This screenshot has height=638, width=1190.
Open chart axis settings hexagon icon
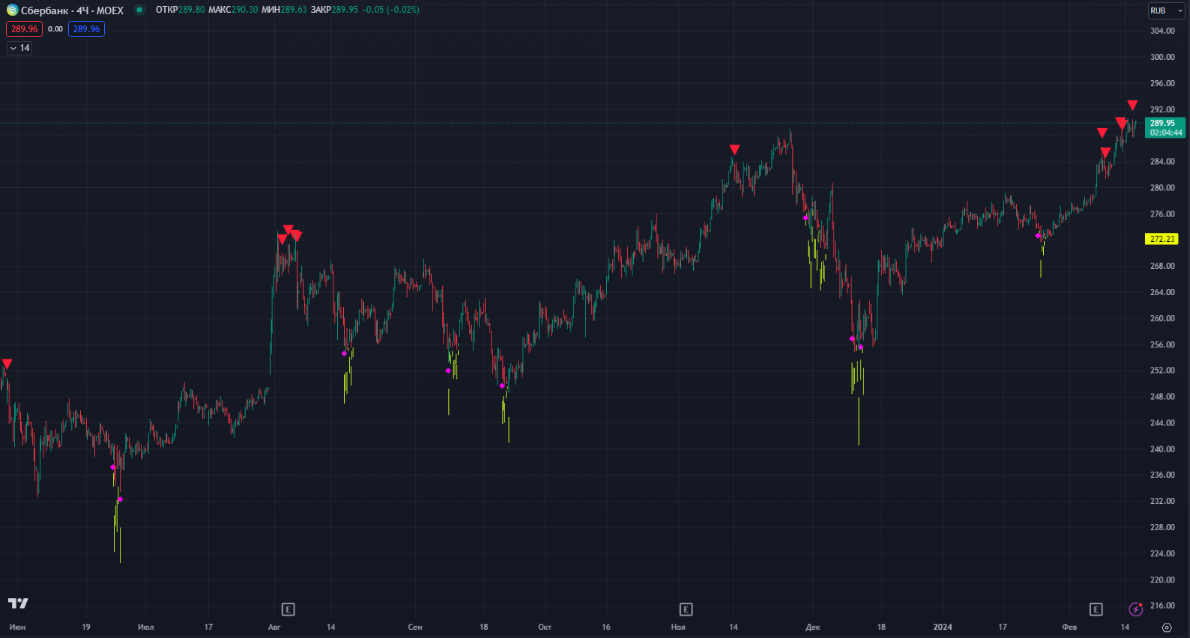(x=1167, y=628)
